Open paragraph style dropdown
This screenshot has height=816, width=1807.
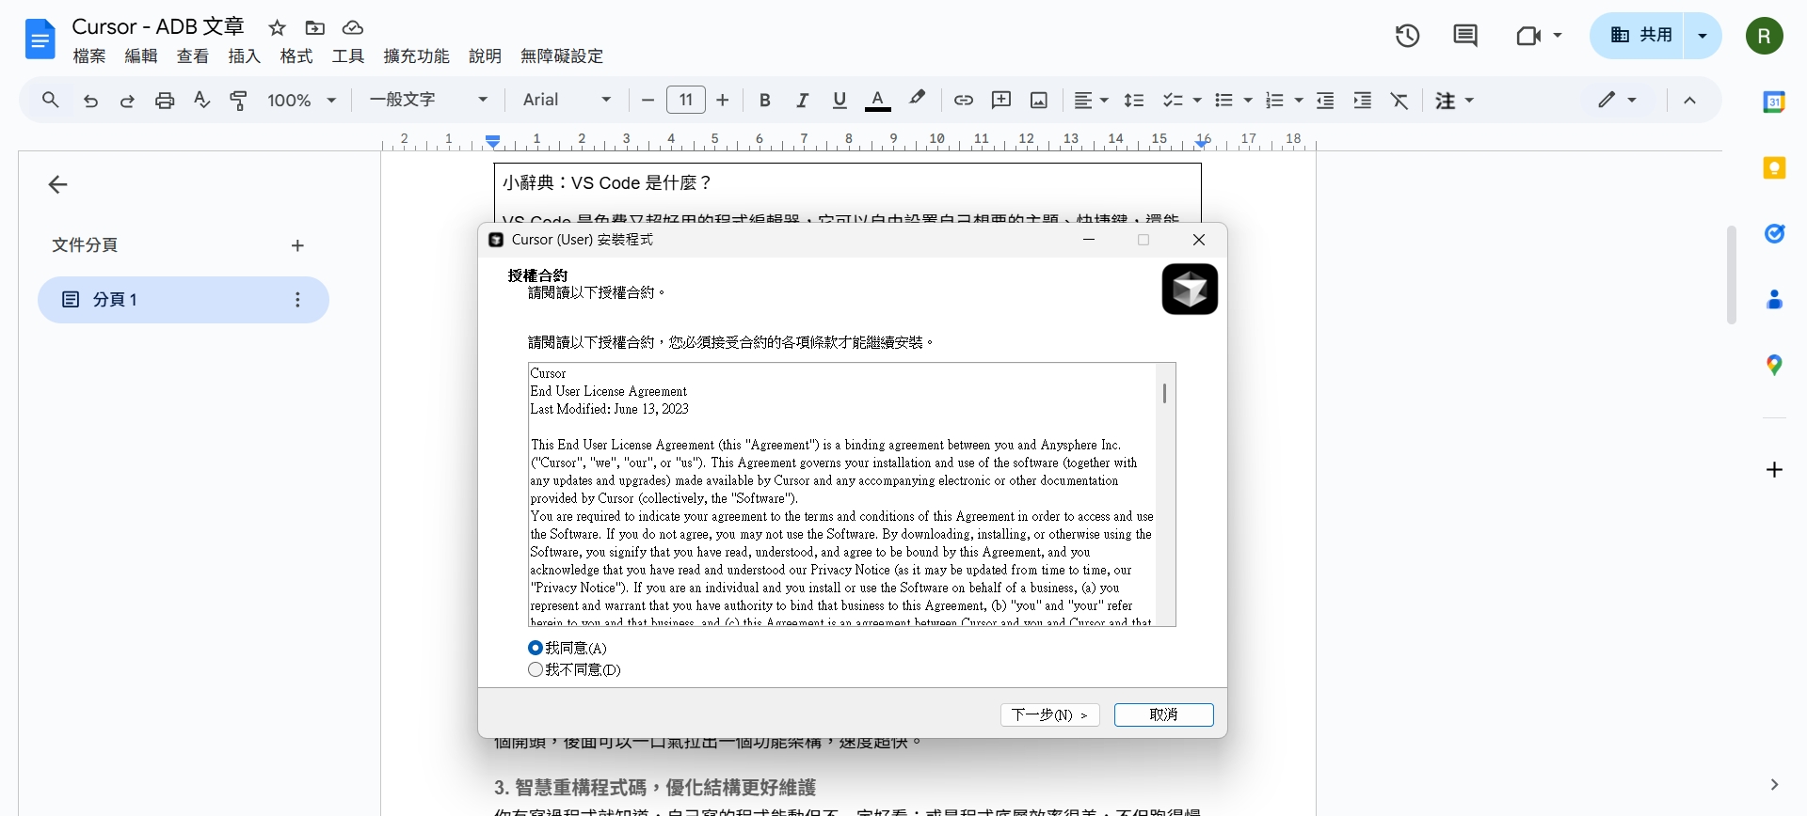tap(428, 100)
